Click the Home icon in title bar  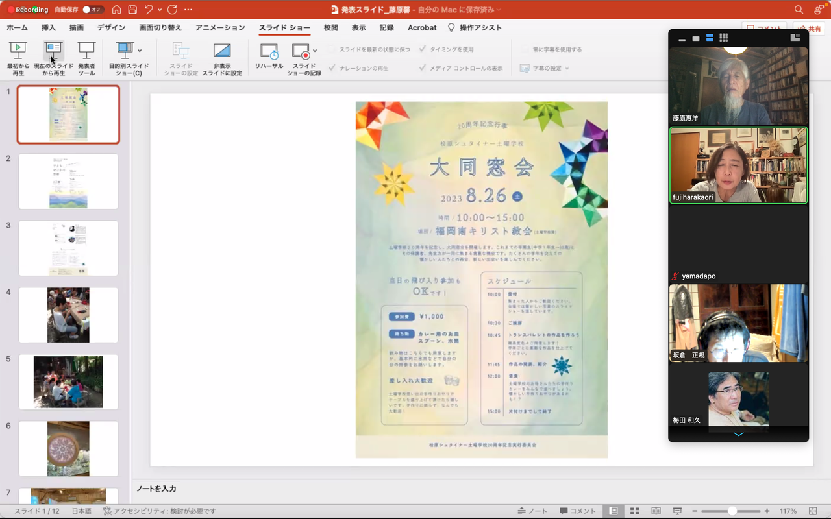click(117, 10)
